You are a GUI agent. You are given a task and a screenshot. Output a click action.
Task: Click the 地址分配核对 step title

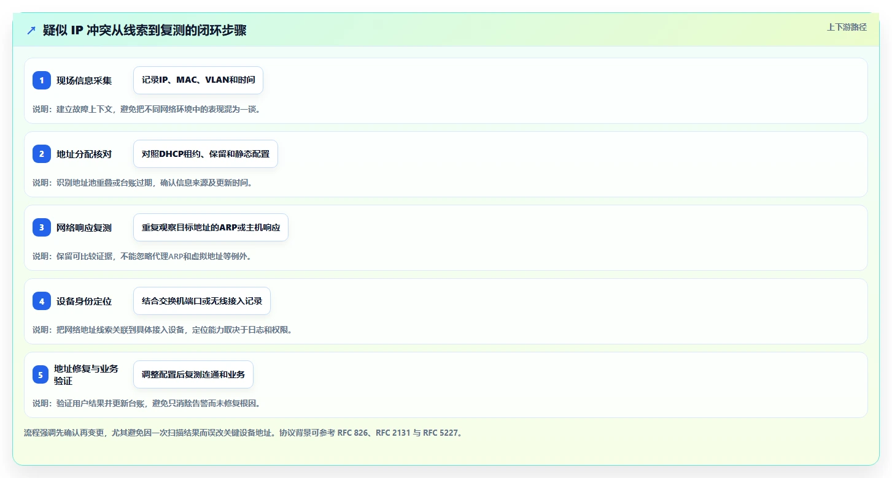[x=84, y=154]
